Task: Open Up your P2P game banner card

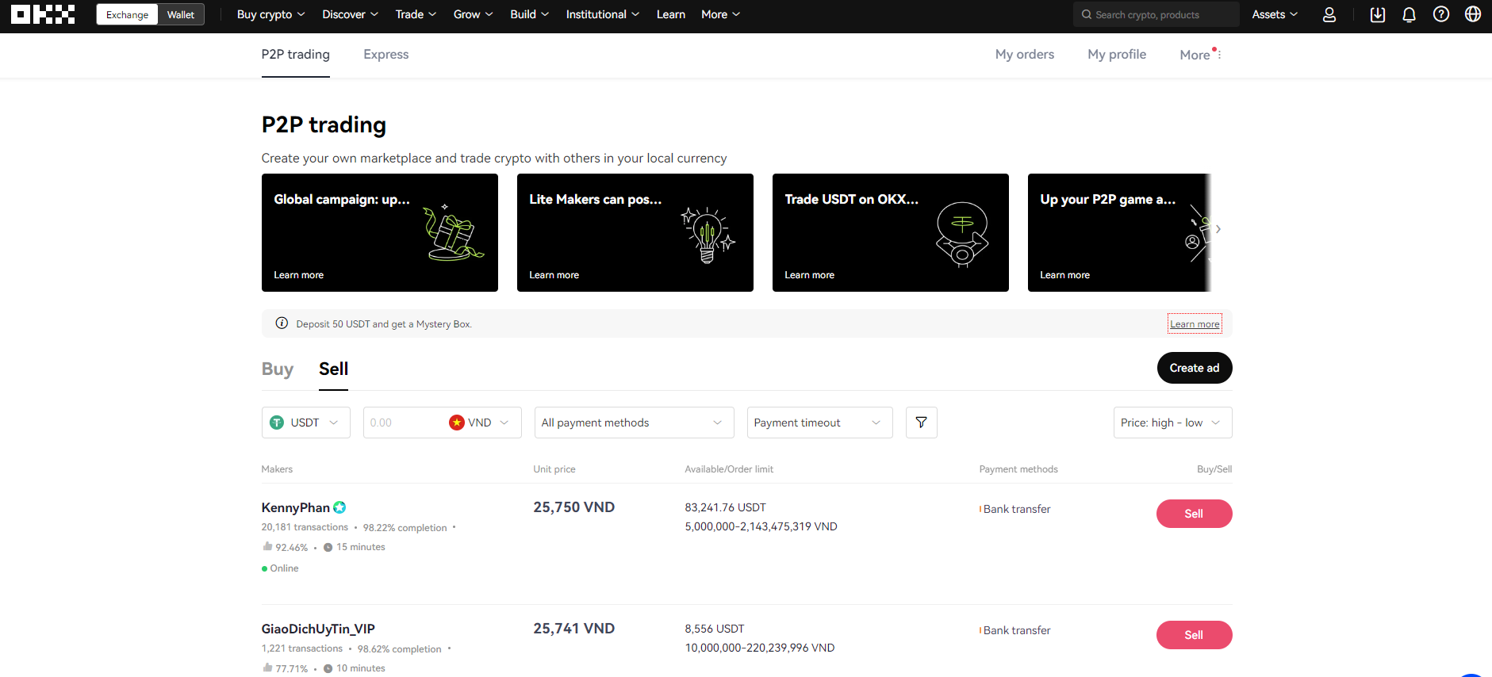Action: tap(1119, 232)
